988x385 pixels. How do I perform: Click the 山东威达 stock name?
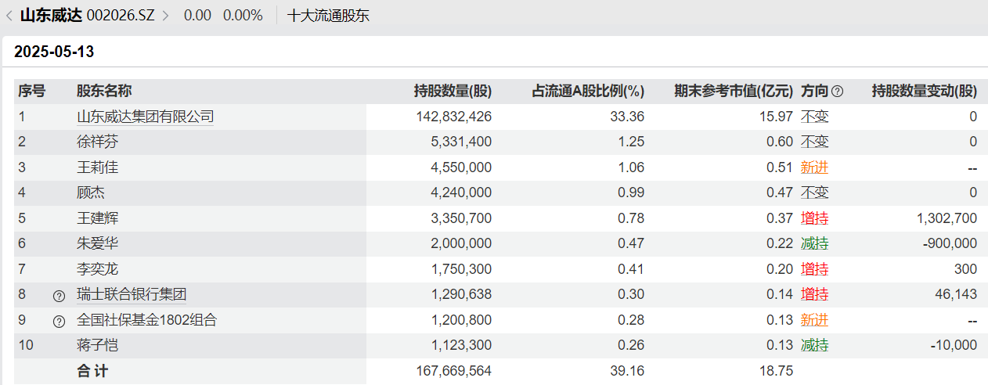point(51,15)
